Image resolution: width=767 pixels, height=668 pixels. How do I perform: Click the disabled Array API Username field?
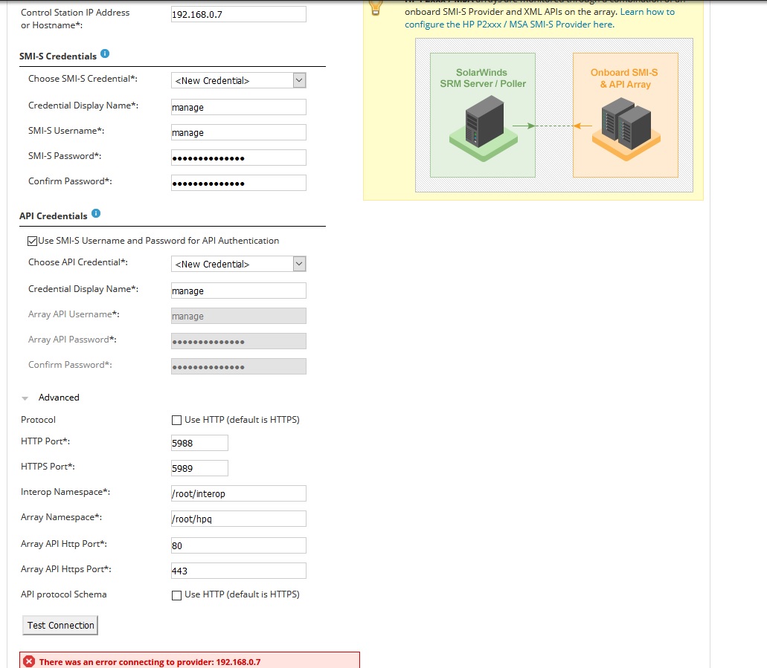pyautogui.click(x=239, y=316)
